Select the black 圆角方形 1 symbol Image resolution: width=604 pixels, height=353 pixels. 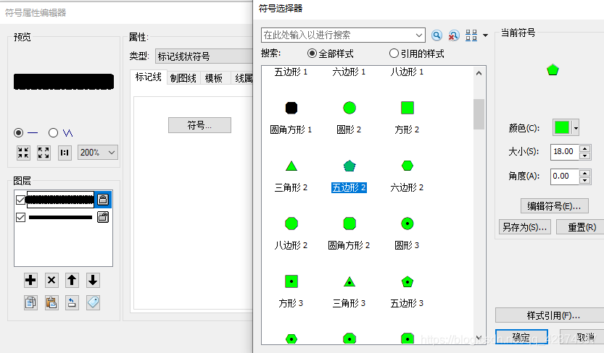[291, 108]
